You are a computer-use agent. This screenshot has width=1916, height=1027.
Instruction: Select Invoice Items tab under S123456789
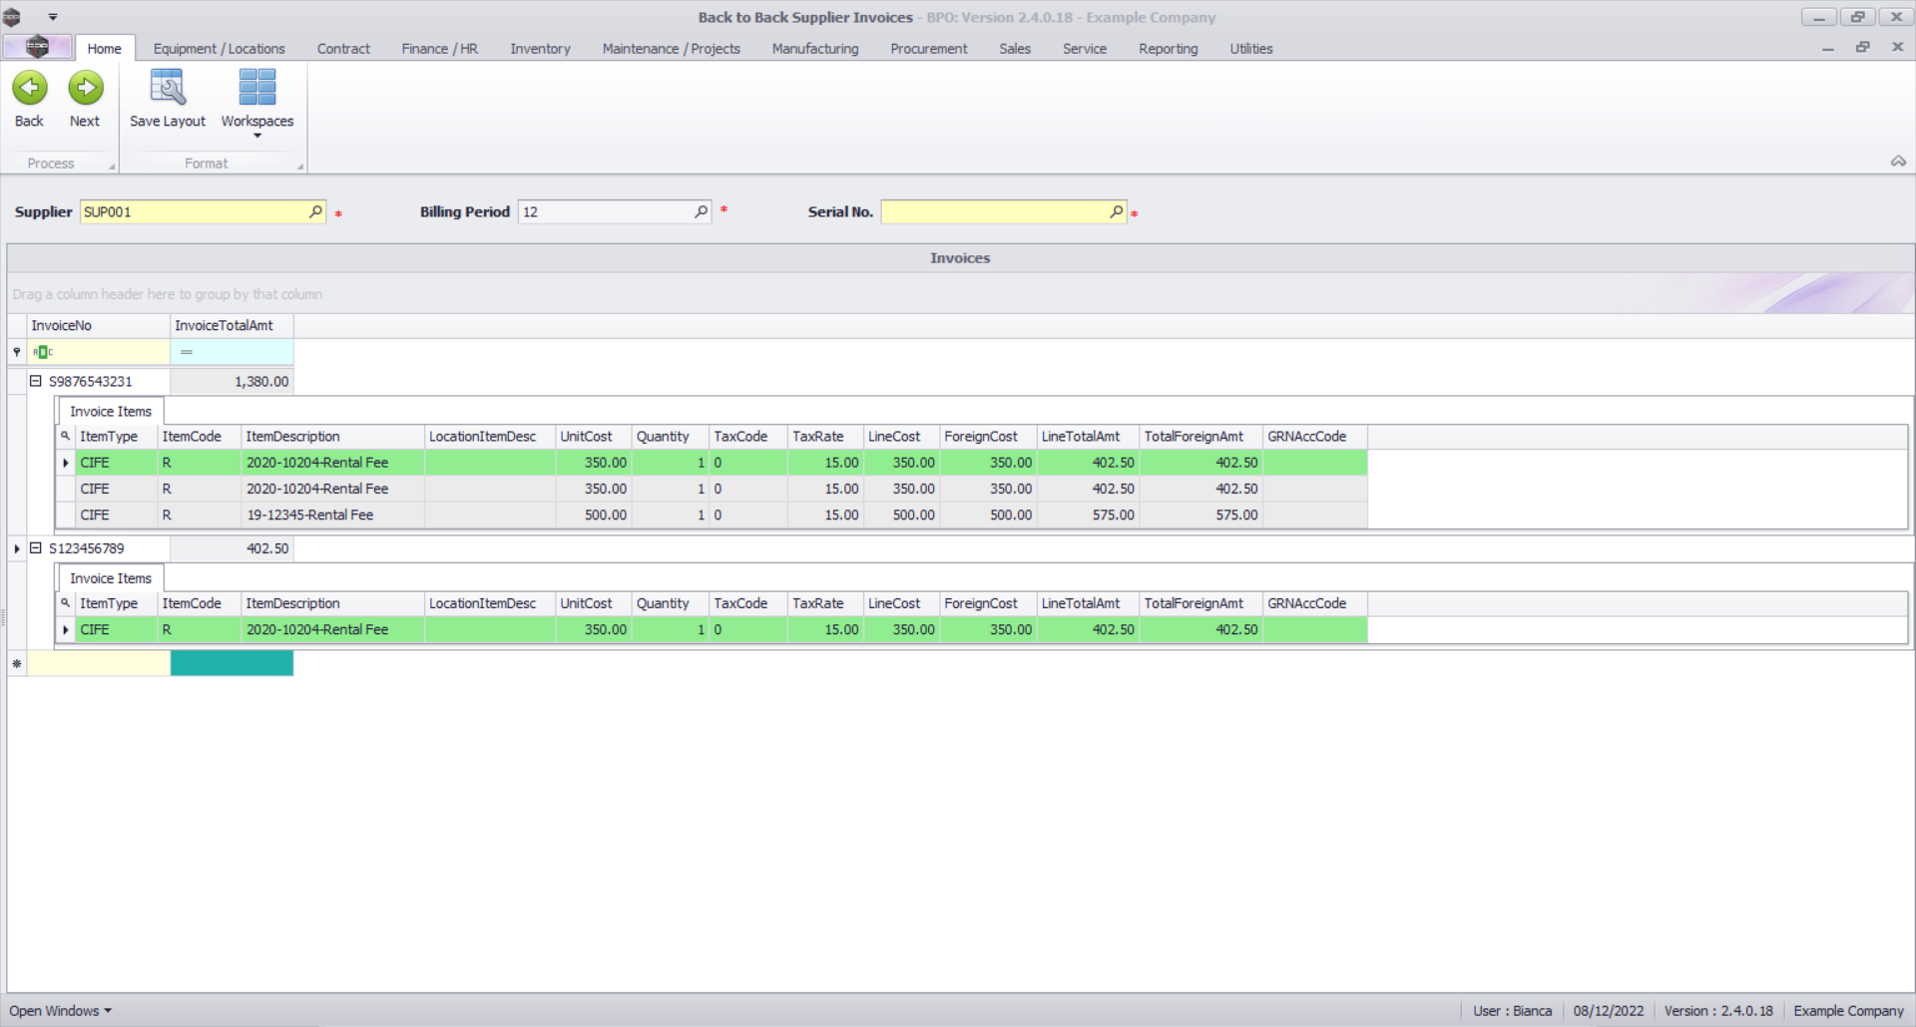pyautogui.click(x=111, y=578)
